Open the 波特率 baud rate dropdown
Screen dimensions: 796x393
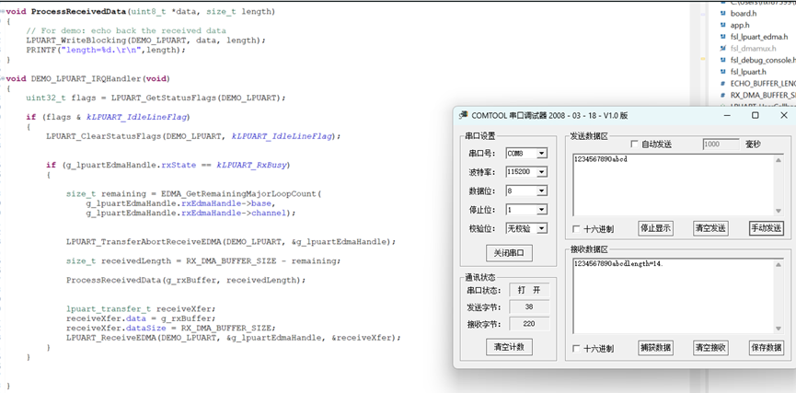[542, 172]
